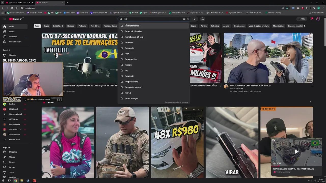Open the on-screen keyboard icon in search
This screenshot has width=326, height=183.
click(x=184, y=19)
